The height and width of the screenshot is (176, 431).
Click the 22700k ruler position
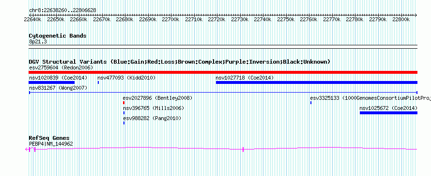tap(170, 20)
